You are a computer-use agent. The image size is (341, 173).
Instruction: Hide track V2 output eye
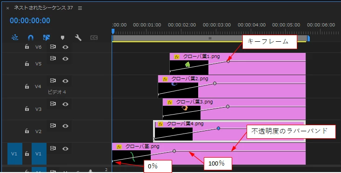click(x=65, y=126)
